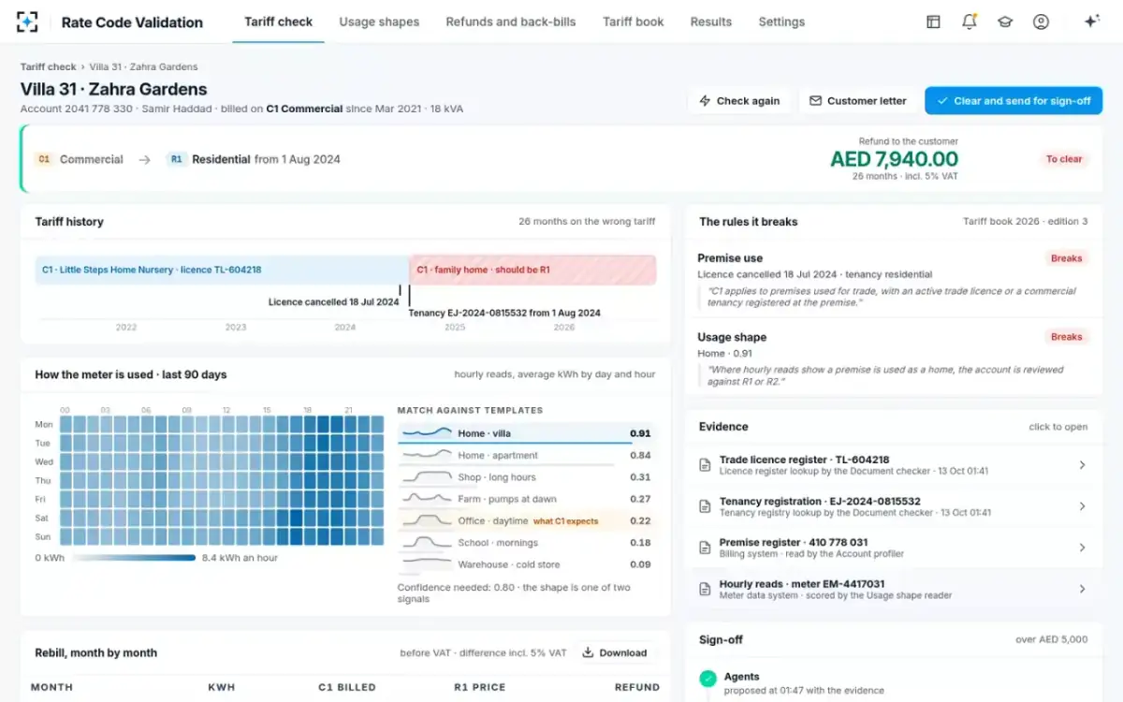The image size is (1123, 702).
Task: Click C1 BILLED column header
Action: (x=346, y=687)
